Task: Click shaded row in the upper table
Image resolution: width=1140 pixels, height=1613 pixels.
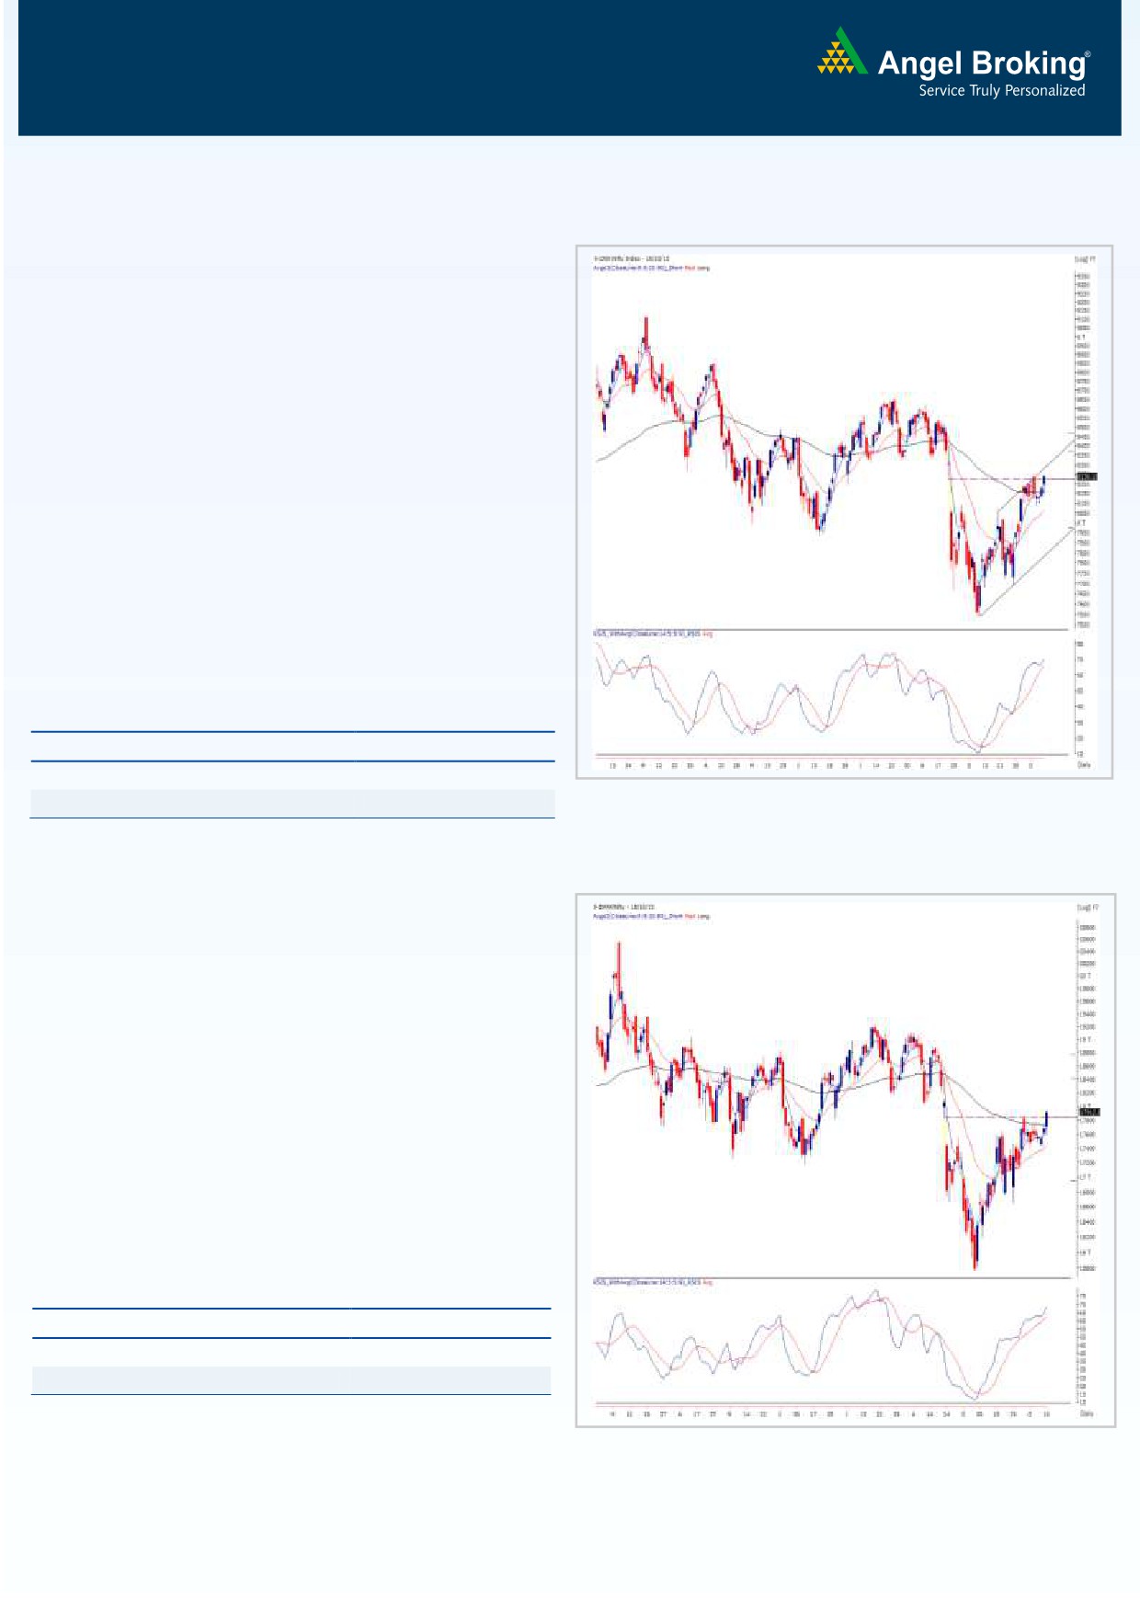Action: [x=292, y=803]
